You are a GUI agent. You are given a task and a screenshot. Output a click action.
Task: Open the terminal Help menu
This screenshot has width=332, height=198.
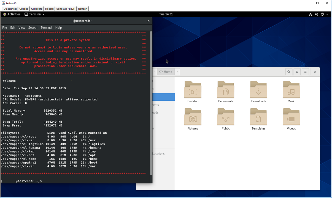58,28
